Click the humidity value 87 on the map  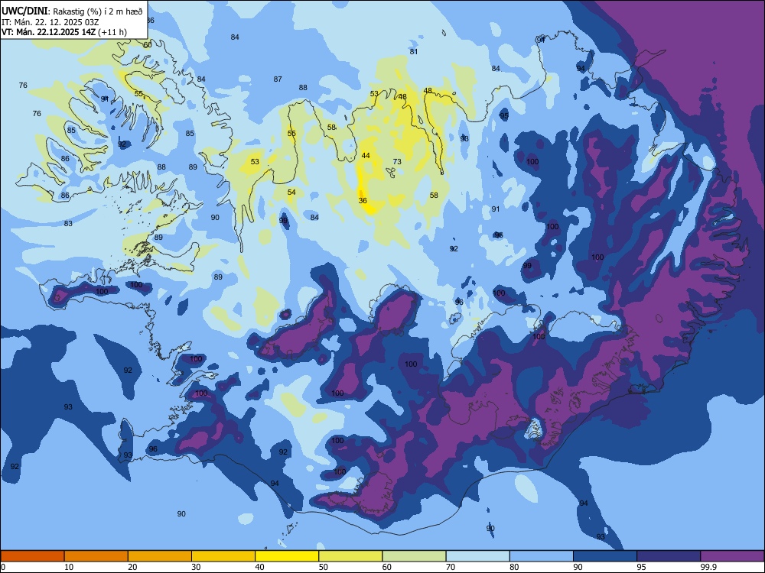pyautogui.click(x=278, y=79)
